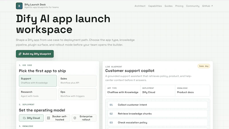Select the Sales use case card
Screen dimensions: 229x129
77,81
